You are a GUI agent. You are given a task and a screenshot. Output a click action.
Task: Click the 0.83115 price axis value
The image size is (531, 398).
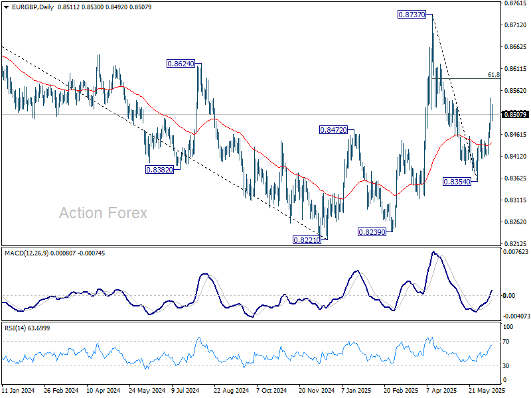point(516,200)
